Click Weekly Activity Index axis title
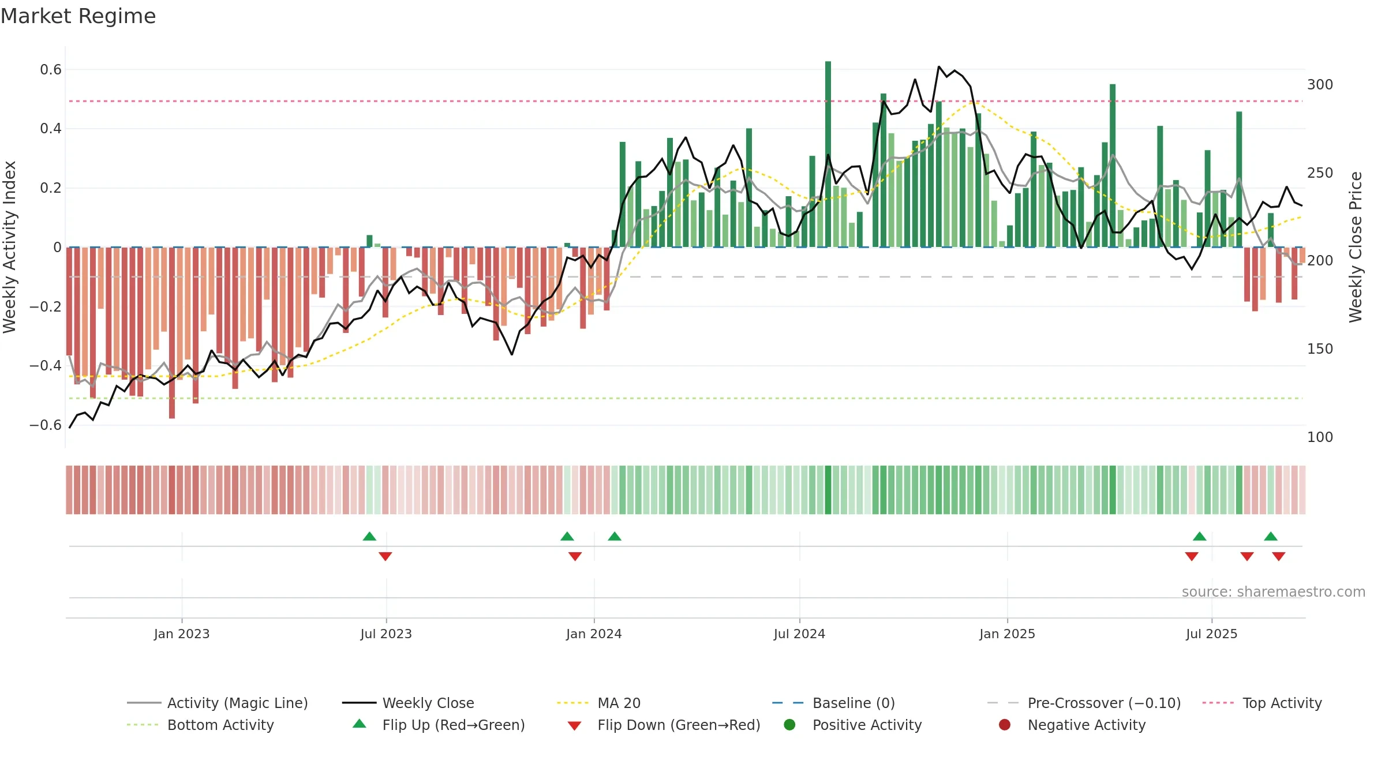Image resolution: width=1385 pixels, height=779 pixels. pos(10,247)
